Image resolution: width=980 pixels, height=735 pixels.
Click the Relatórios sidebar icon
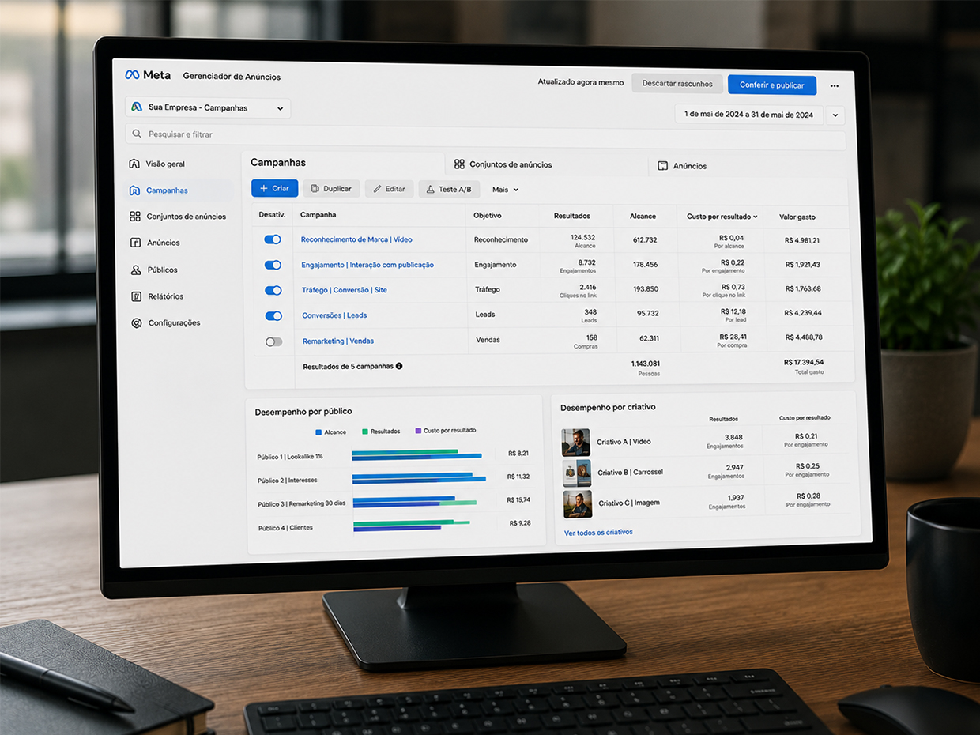click(136, 296)
